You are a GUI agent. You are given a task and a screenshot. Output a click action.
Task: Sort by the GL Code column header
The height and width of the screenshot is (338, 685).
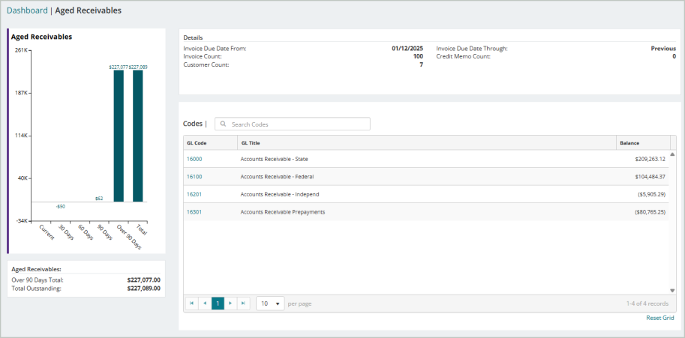[211, 142]
